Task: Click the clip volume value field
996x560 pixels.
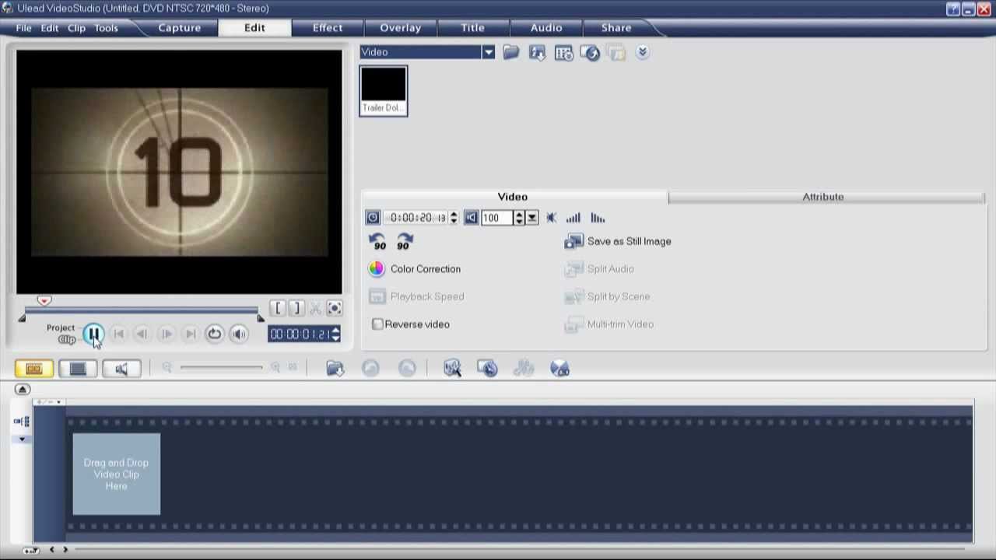Action: pyautogui.click(x=496, y=218)
